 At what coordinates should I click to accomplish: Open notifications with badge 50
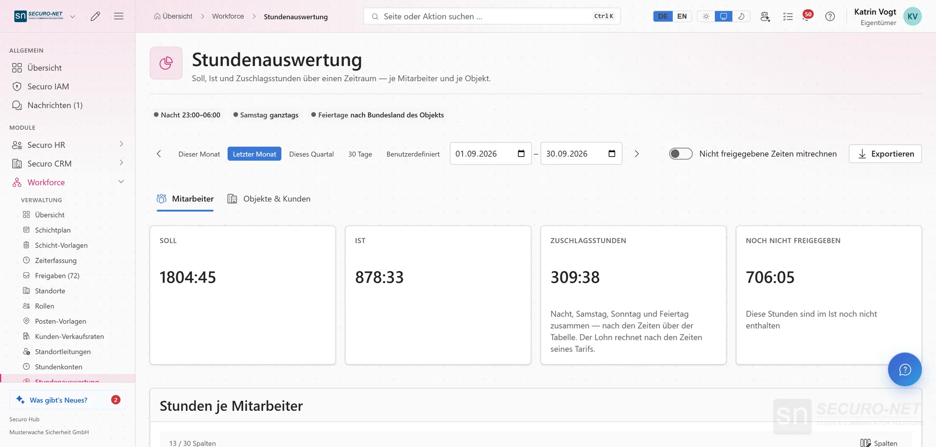pyautogui.click(x=807, y=16)
